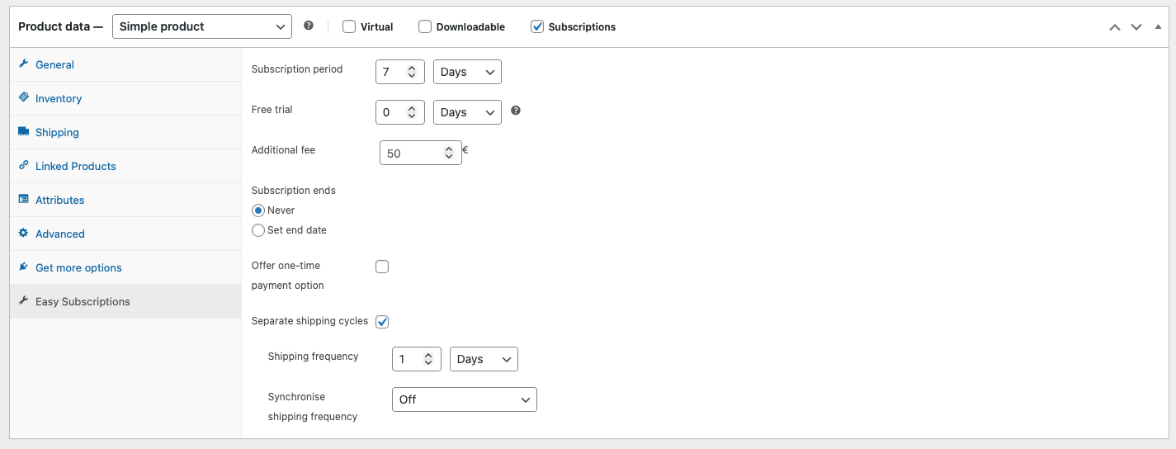
Task: Click into the Additional fee field
Action: pyautogui.click(x=413, y=154)
